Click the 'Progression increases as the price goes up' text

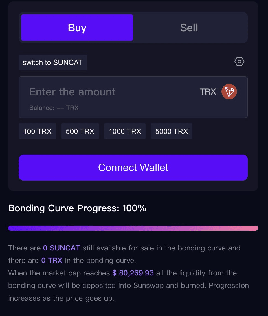pyautogui.click(x=61, y=298)
